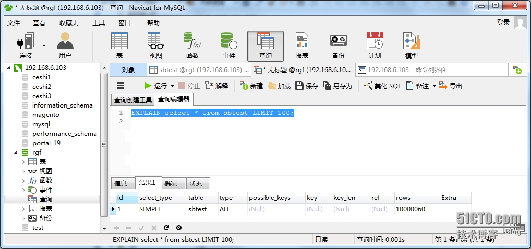Select the magento database in tree
This screenshot has width=531, height=249.
[46, 115]
